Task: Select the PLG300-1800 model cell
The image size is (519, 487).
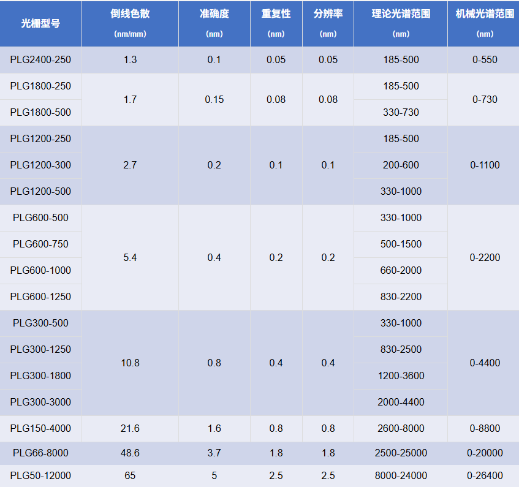Action: point(40,376)
